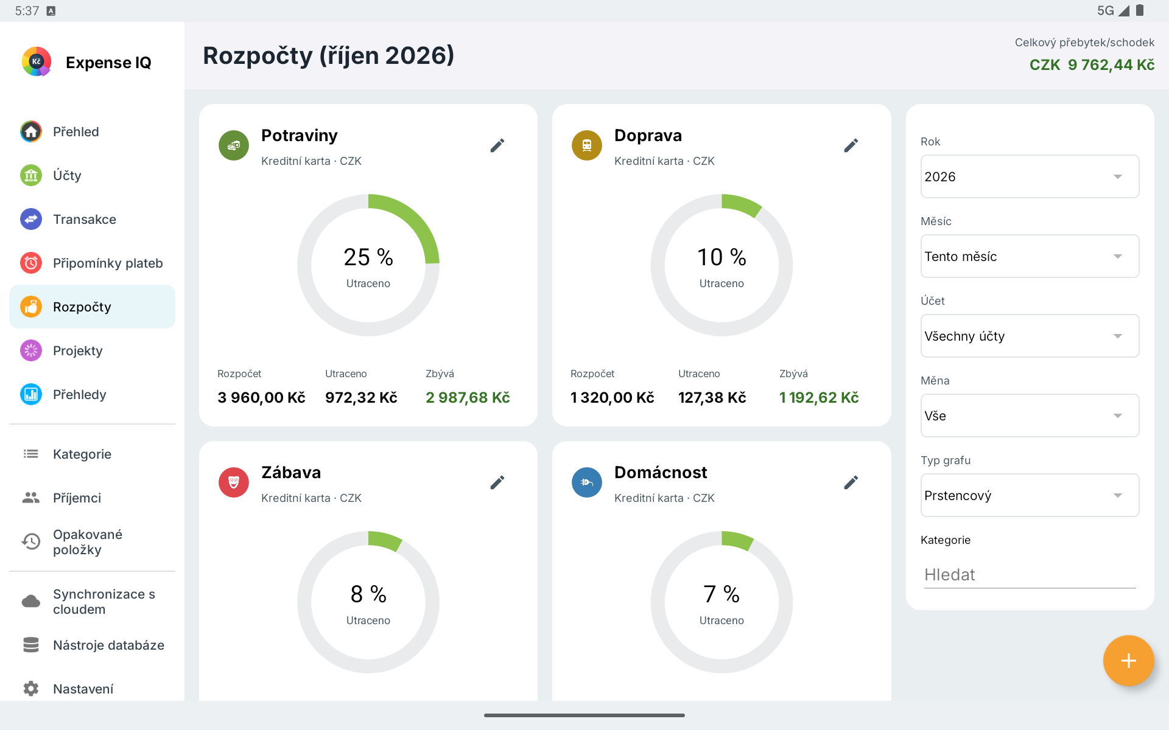Open Synchronizace s cloudem menu item
Viewport: 1169px width, 730px height.
tap(92, 602)
